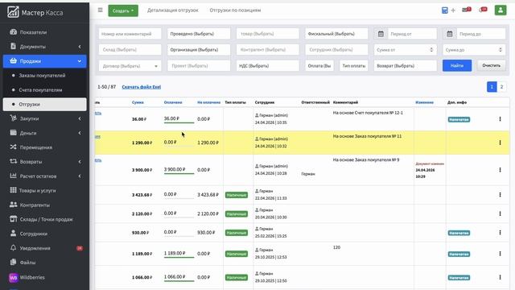The width and height of the screenshot is (515, 290).
Task: Open row actions menu for 1 290.00 ₽ shipment
Action: tap(500, 143)
